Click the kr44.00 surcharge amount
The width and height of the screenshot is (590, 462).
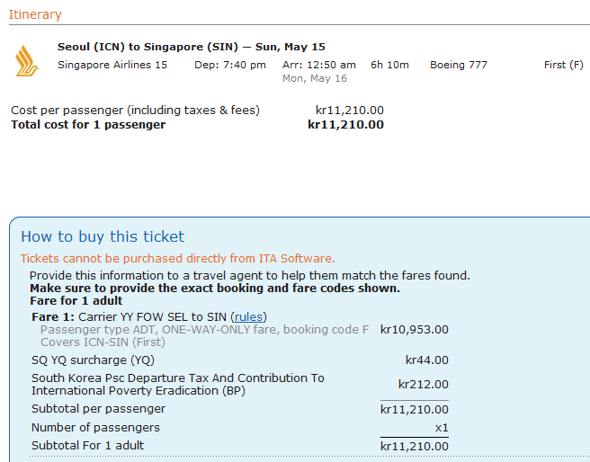(426, 360)
